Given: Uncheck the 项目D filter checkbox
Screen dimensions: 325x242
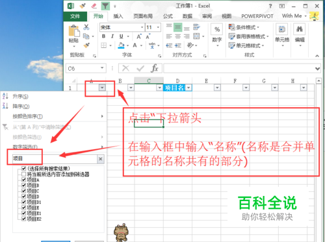Looking at the screenshot, I should (x=24, y=197).
